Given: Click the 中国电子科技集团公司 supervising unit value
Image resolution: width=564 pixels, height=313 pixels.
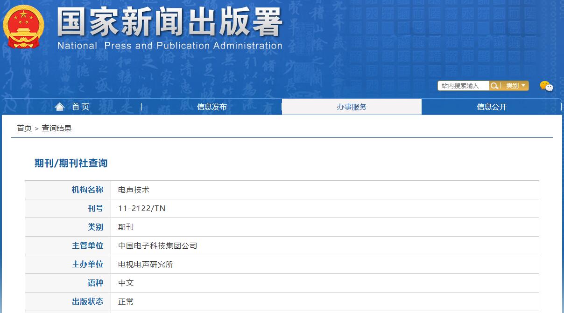Looking at the screenshot, I should point(157,246).
